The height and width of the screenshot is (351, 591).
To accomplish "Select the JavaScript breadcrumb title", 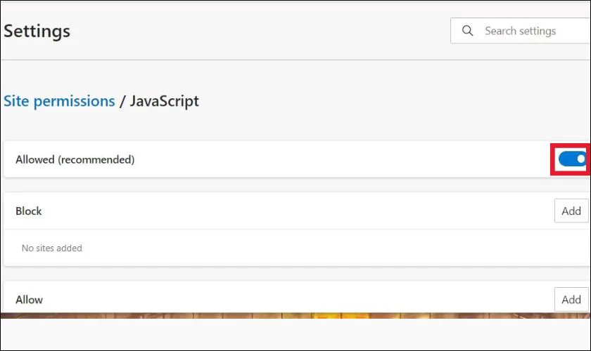I will tap(165, 101).
